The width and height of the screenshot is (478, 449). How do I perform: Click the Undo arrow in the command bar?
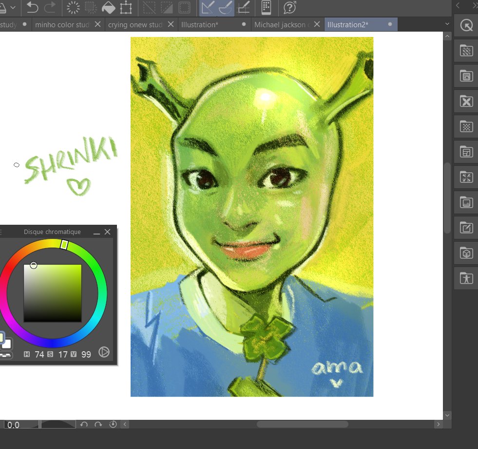coord(32,8)
